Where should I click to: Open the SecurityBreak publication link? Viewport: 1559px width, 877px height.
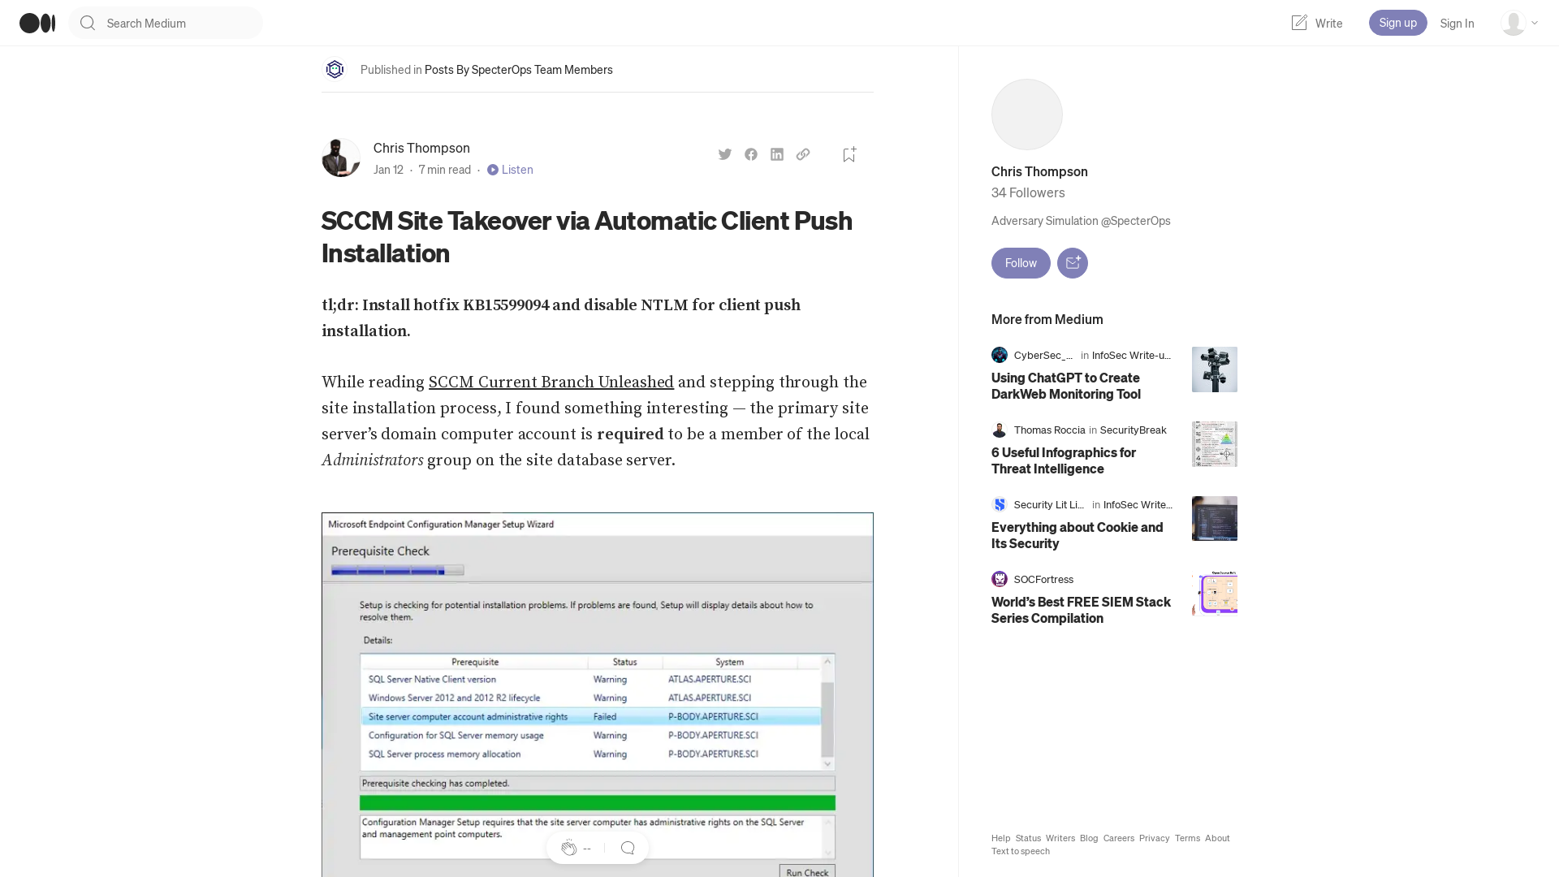[x=1133, y=430]
